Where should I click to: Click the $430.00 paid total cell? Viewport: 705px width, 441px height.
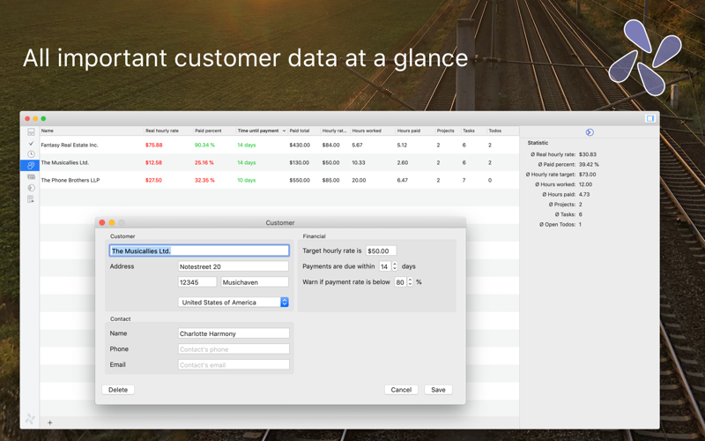pos(300,145)
